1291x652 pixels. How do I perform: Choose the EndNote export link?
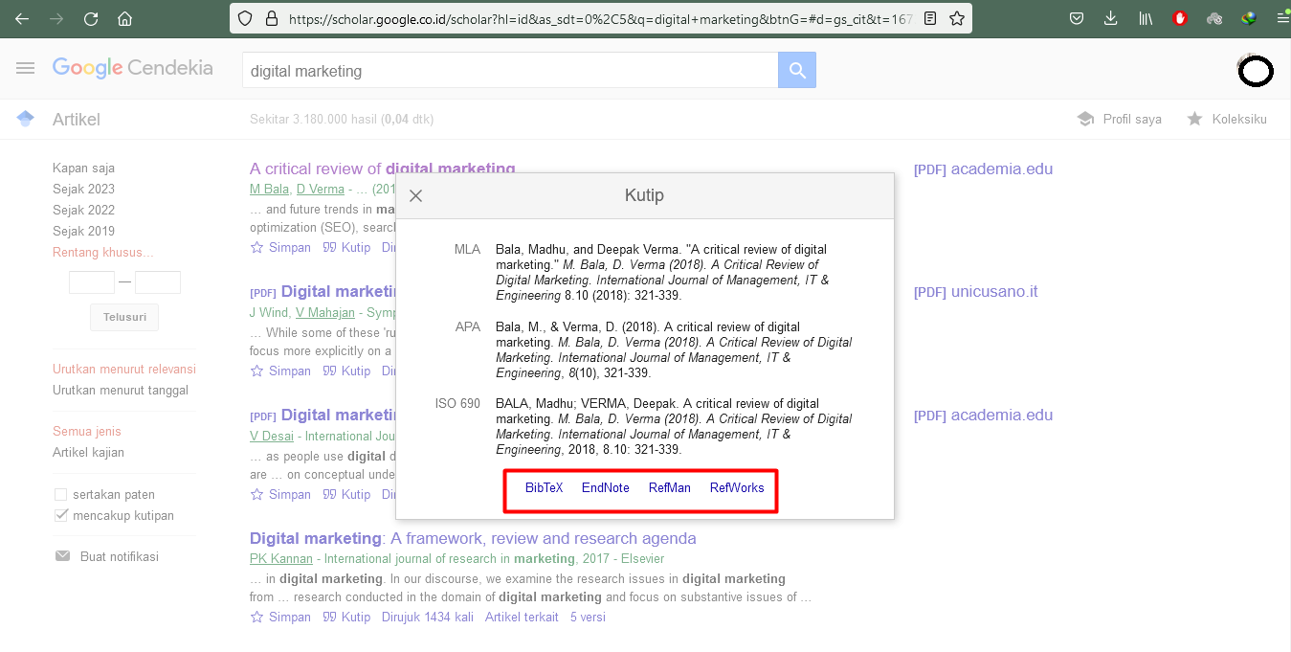[606, 488]
